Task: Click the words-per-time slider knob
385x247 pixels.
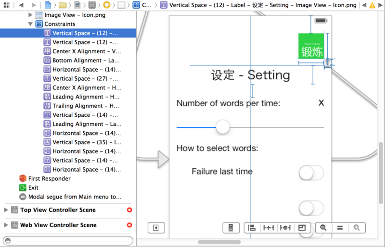Action: click(x=223, y=127)
